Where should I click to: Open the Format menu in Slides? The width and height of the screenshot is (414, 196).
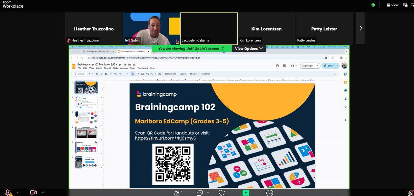(107, 68)
